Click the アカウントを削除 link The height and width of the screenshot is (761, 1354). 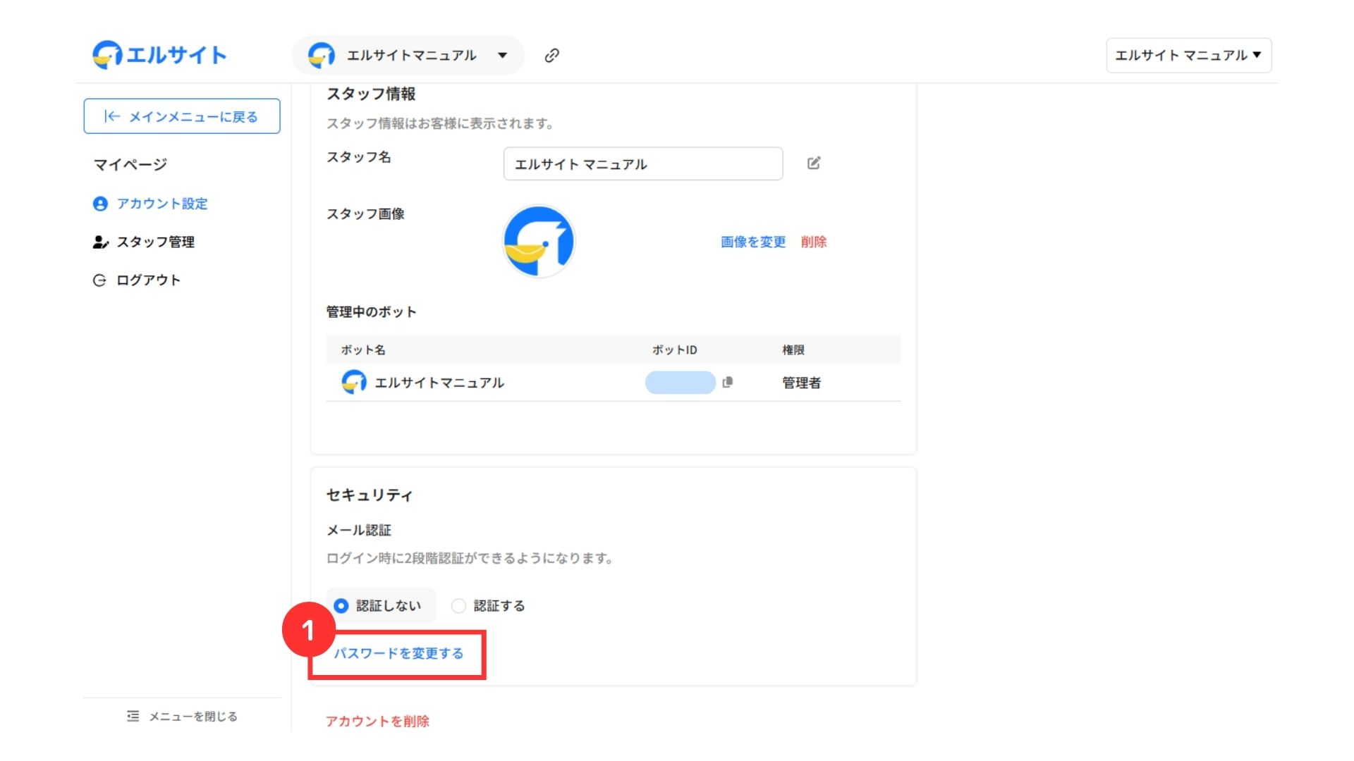(x=377, y=721)
